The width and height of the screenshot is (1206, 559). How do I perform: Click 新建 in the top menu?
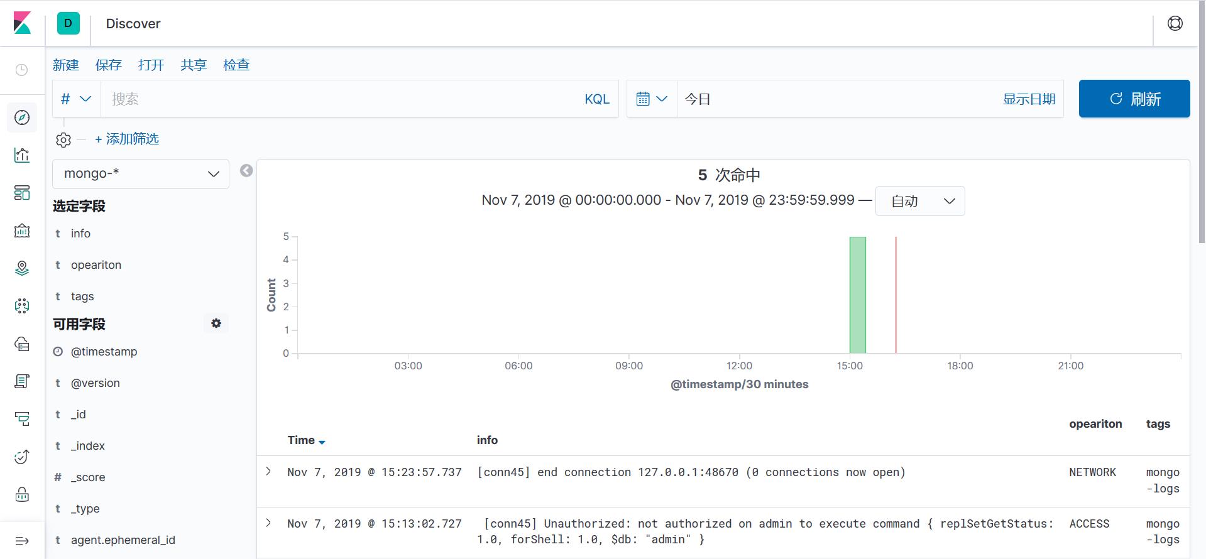pos(66,65)
